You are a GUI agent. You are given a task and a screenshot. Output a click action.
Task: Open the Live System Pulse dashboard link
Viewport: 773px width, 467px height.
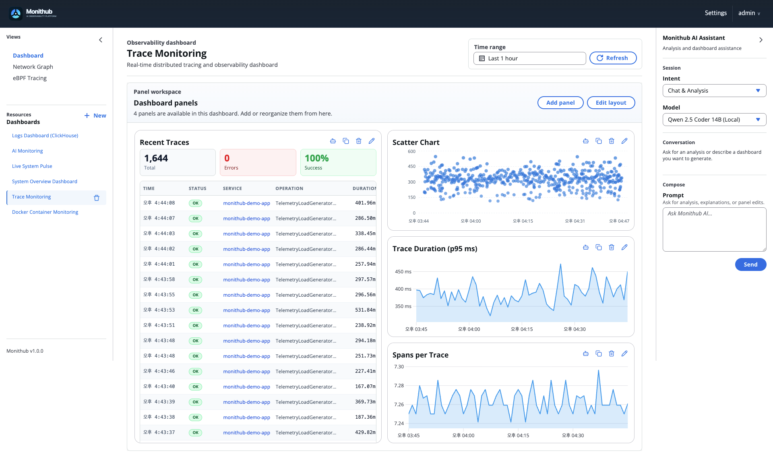point(32,166)
